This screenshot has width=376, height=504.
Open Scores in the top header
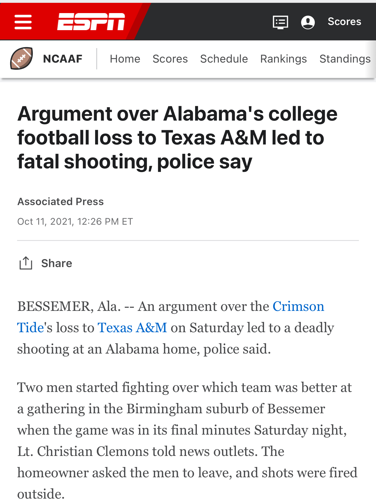344,22
